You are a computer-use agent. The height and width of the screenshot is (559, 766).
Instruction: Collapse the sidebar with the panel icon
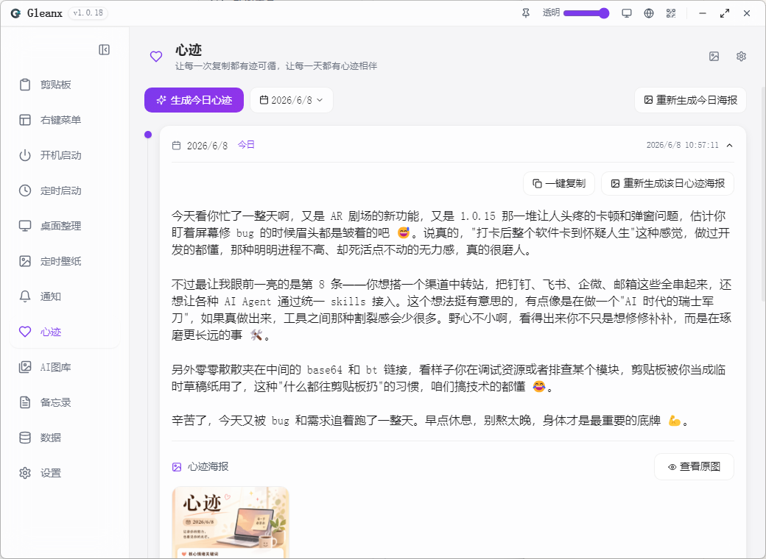click(x=104, y=50)
